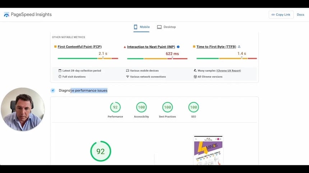Viewport: 309px width, 173px height.
Task: Click the Various network connections text
Action: tap(148, 77)
